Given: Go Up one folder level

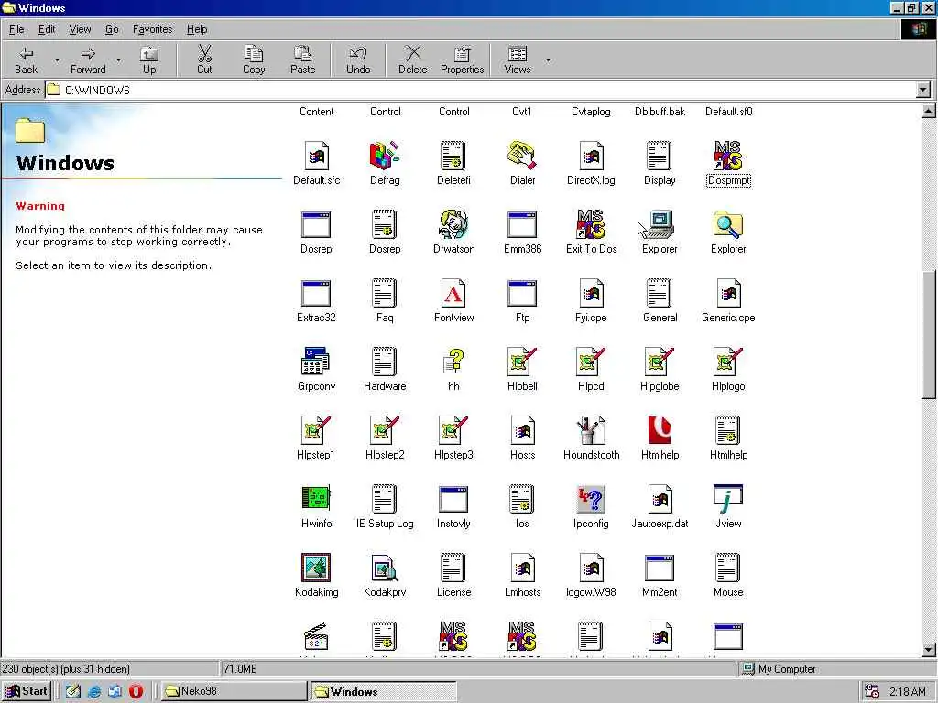Looking at the screenshot, I should tap(149, 60).
